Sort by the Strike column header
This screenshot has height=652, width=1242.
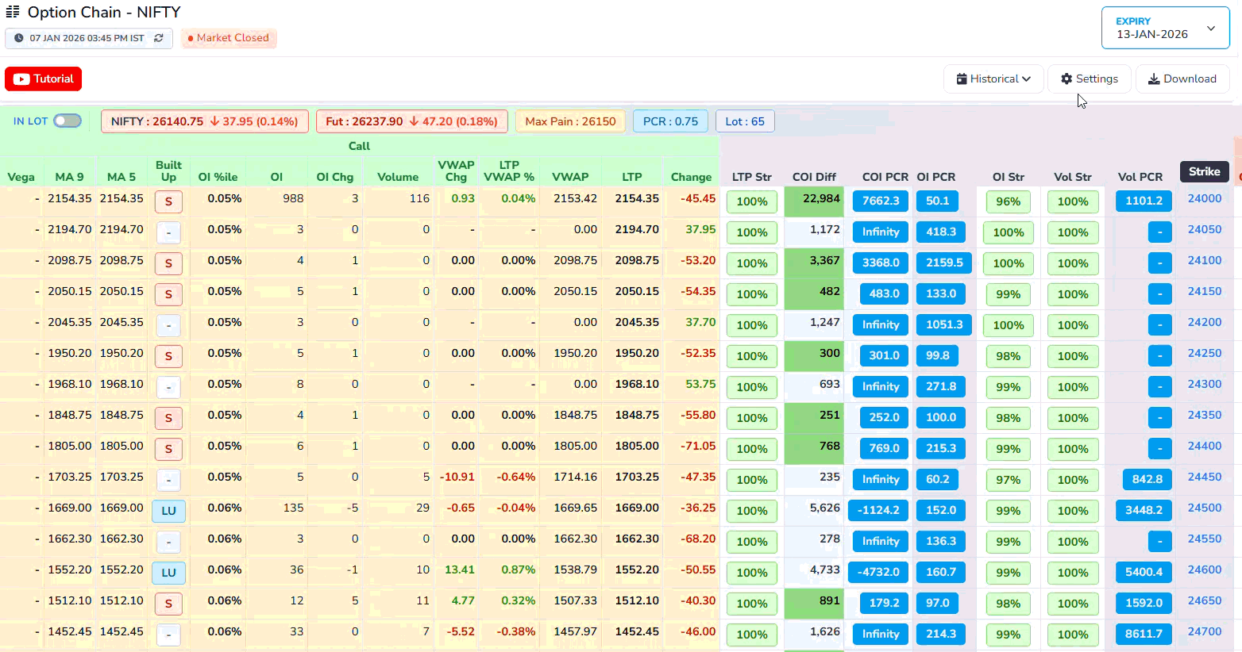pyautogui.click(x=1204, y=171)
